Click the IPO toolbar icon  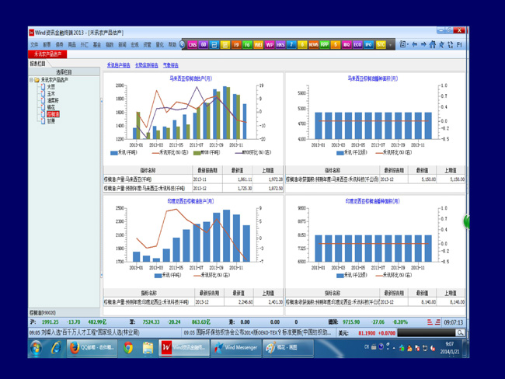click(368, 45)
